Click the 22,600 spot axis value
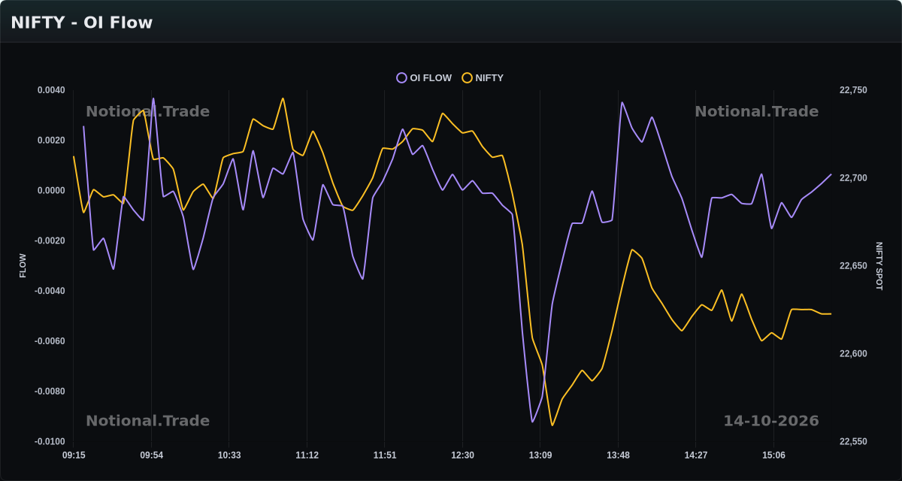The width and height of the screenshot is (902, 481). [x=853, y=354]
